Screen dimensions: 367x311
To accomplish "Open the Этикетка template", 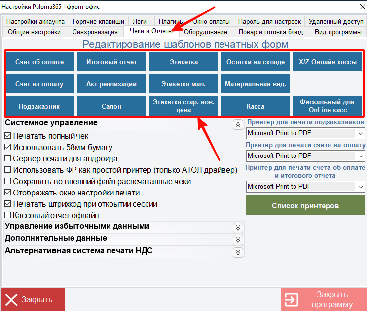I will tap(183, 62).
